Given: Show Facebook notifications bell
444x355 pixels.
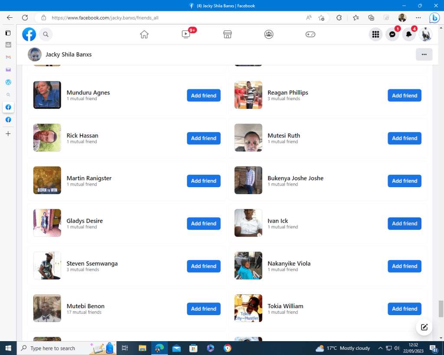Looking at the screenshot, I should click(408, 34).
